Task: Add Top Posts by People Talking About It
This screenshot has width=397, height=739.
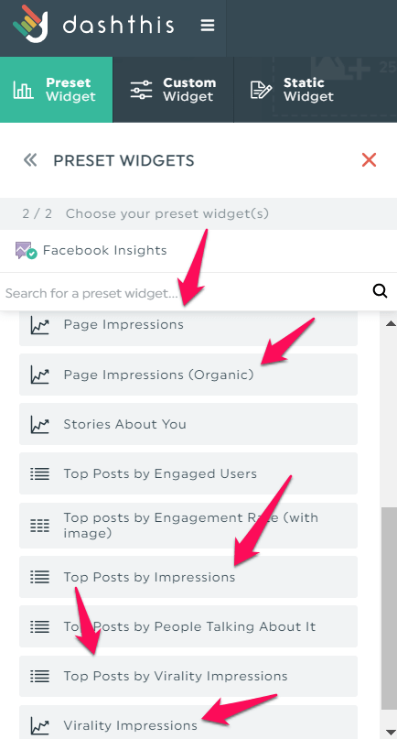Action: [188, 626]
